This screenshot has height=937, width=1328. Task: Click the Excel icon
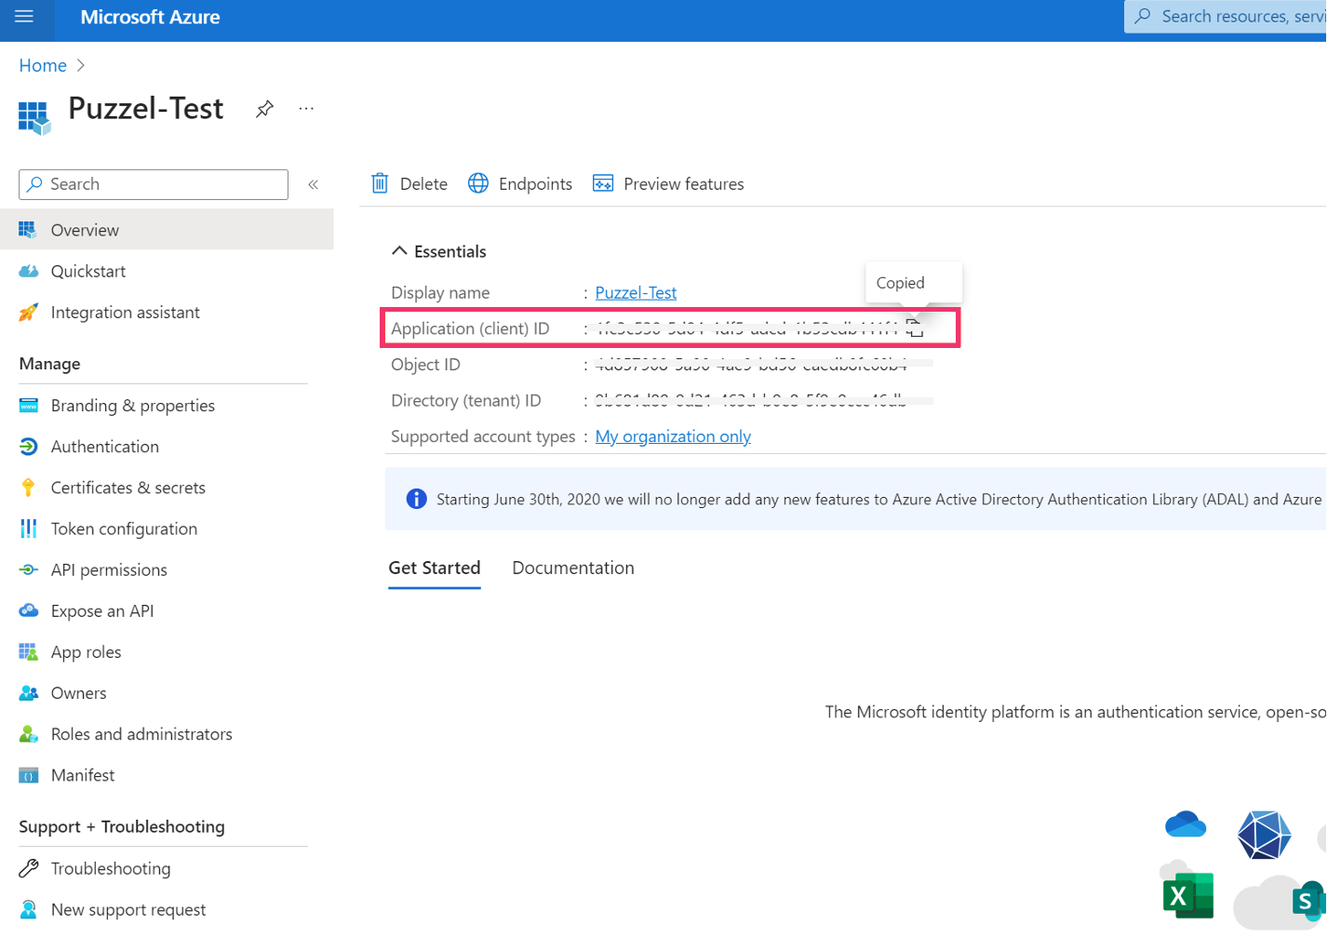coord(1187,895)
